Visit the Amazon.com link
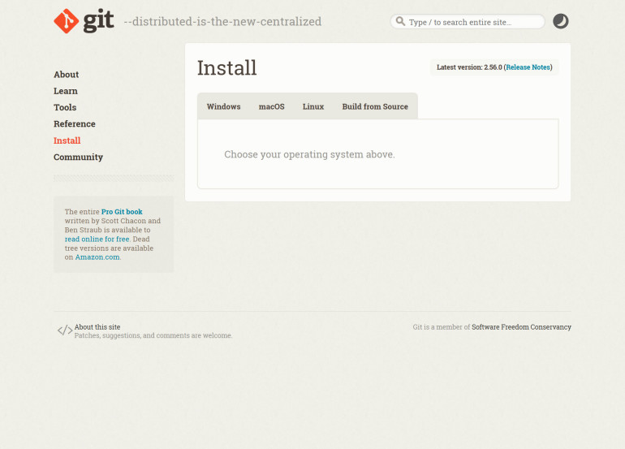The height and width of the screenshot is (449, 625). coord(97,257)
